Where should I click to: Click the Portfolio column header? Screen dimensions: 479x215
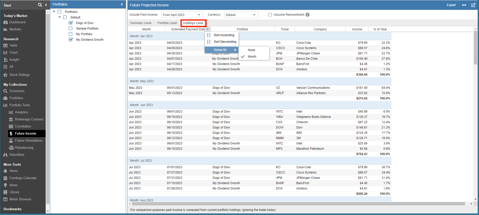[x=243, y=29]
